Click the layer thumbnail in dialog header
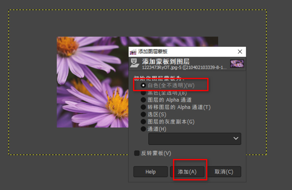This screenshot has width=292, height=190. point(237,64)
